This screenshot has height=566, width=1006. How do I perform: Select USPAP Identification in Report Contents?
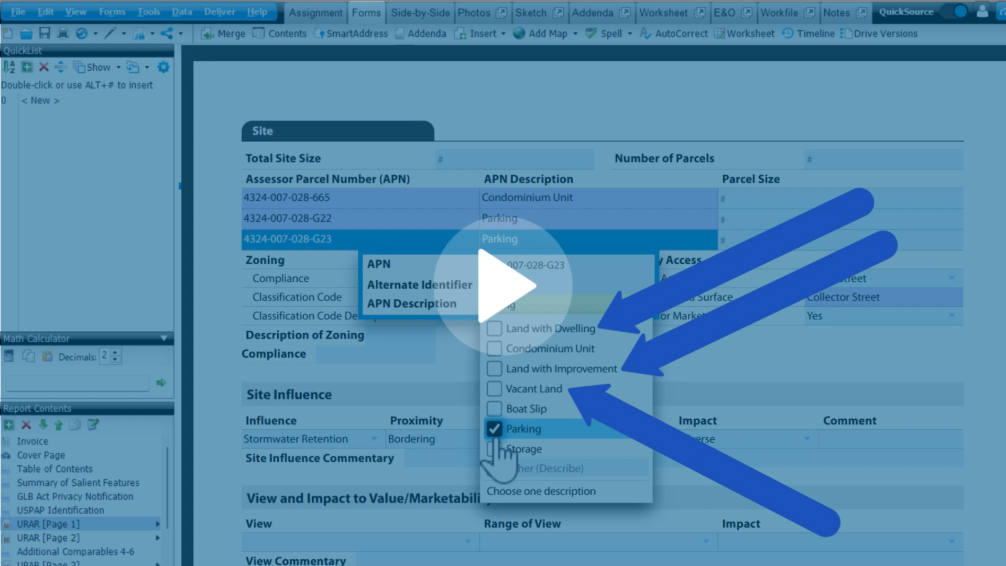pos(60,510)
